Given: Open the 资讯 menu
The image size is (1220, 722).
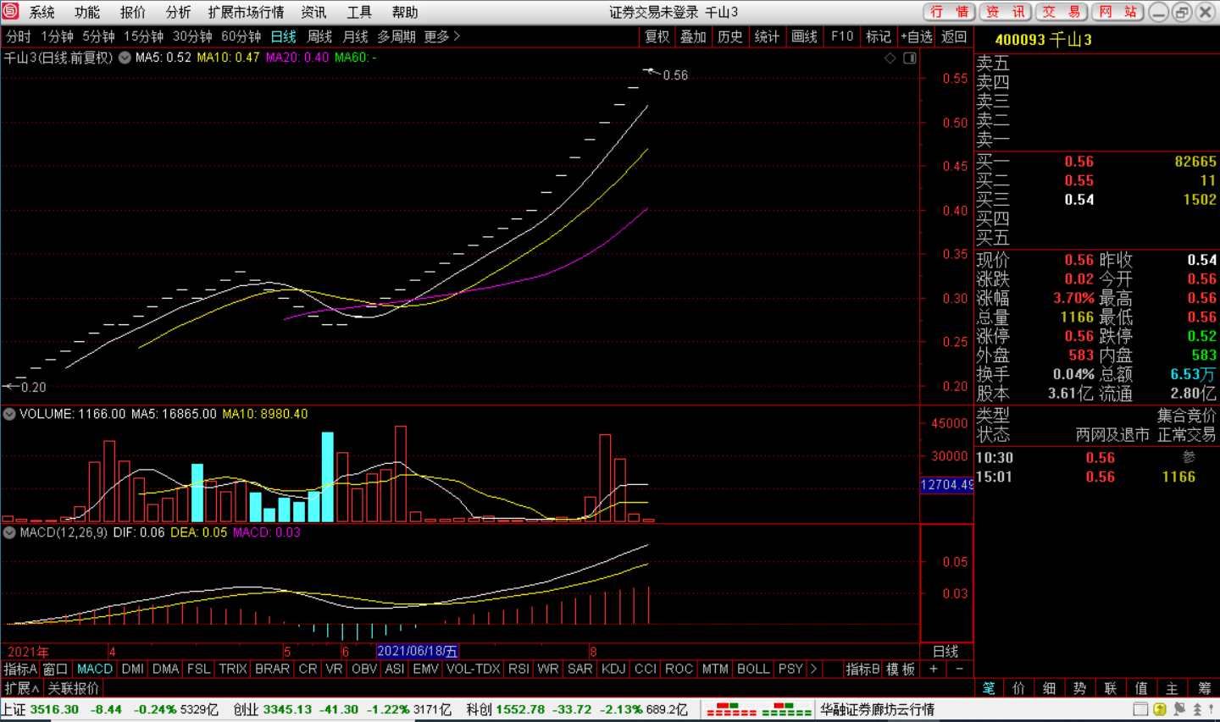Looking at the screenshot, I should pyautogui.click(x=313, y=12).
